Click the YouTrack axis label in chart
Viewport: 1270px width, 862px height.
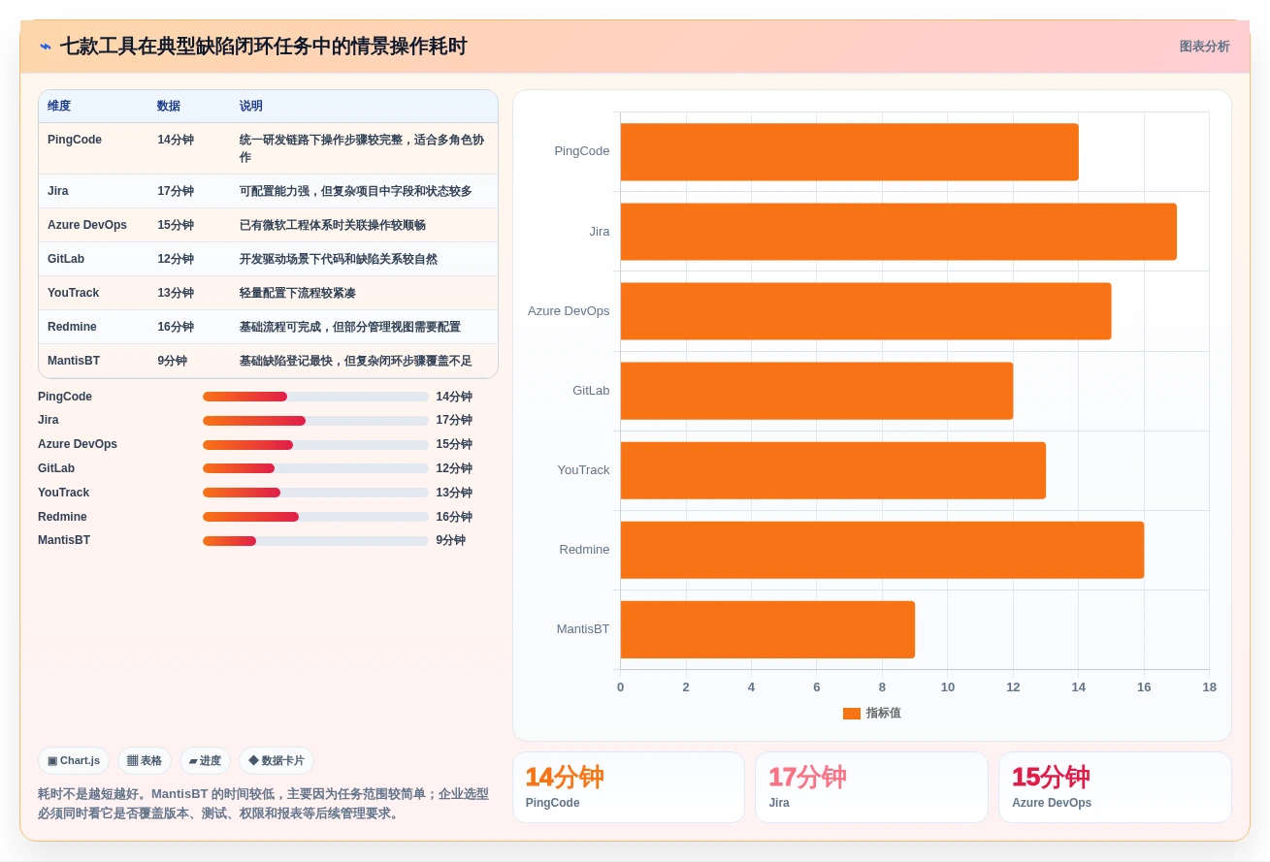[x=583, y=470]
